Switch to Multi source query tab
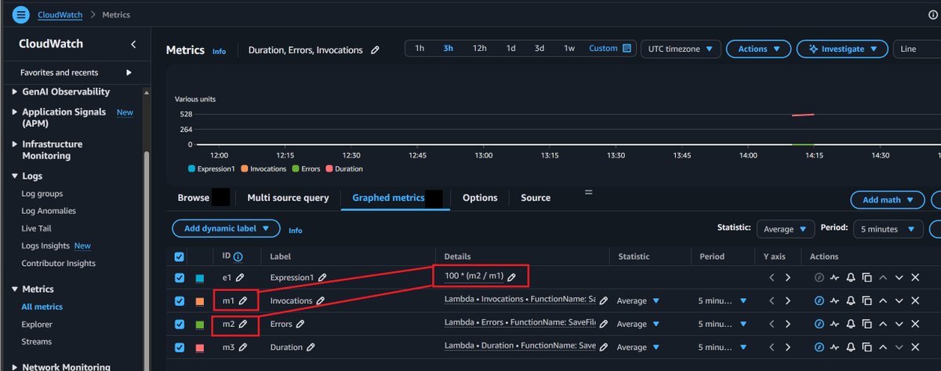 288,198
